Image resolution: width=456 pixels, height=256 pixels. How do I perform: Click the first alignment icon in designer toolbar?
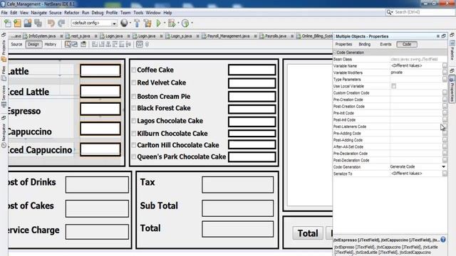tap(95, 44)
